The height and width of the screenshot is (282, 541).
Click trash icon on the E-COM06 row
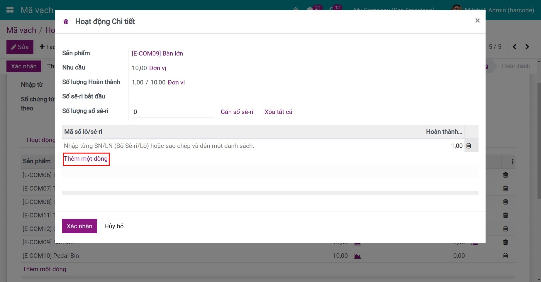point(506,175)
